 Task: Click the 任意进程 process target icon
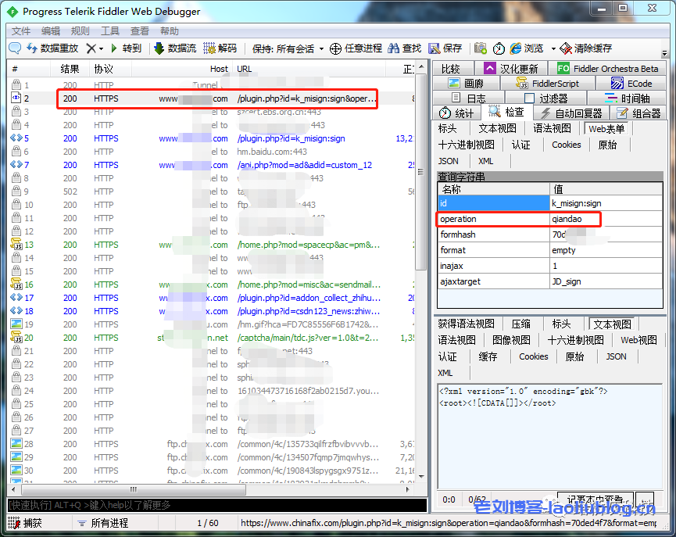(336, 48)
